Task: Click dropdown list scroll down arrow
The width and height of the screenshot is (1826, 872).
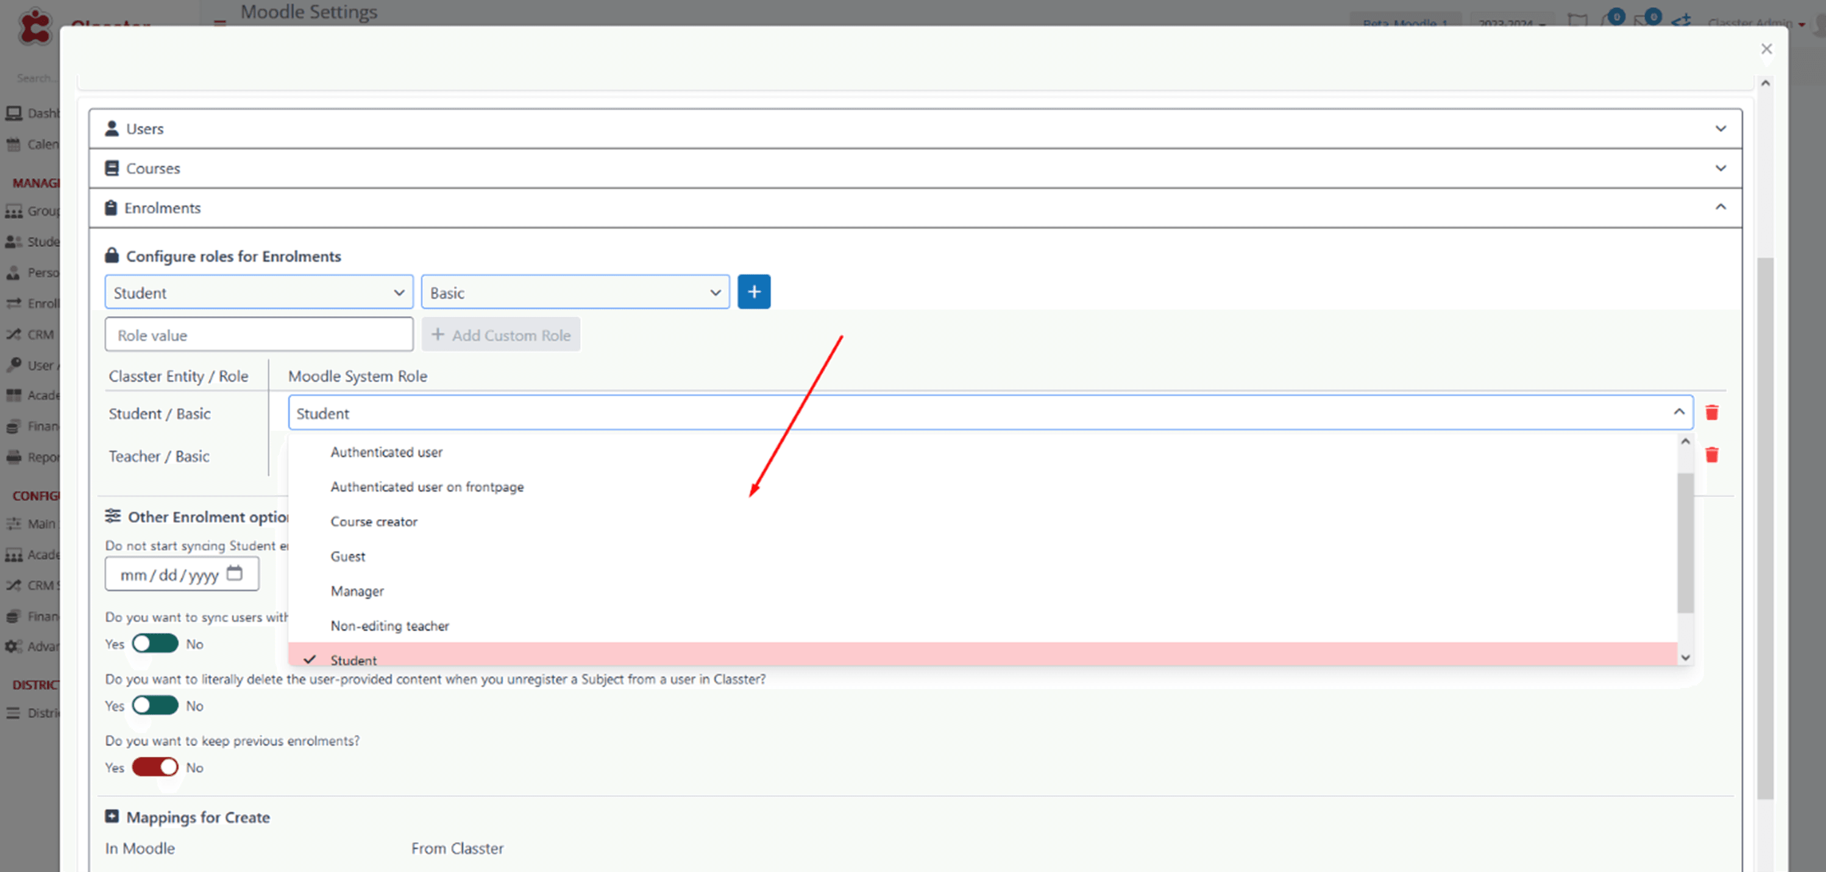Action: (1685, 658)
